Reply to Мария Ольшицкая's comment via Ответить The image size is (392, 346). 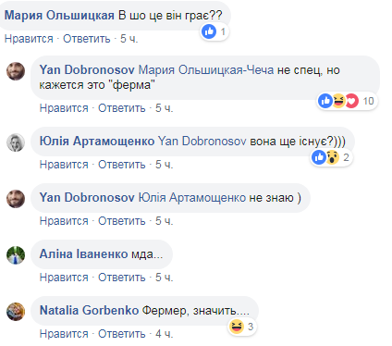pos(87,39)
